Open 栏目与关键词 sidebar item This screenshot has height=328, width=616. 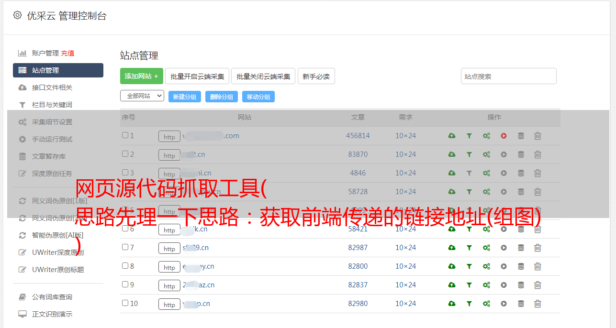click(x=52, y=105)
